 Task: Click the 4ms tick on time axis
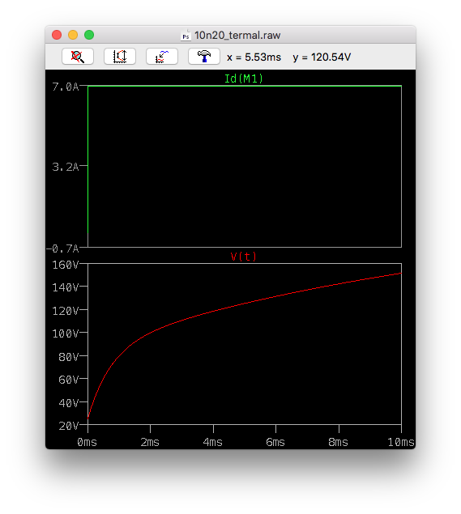tap(213, 442)
